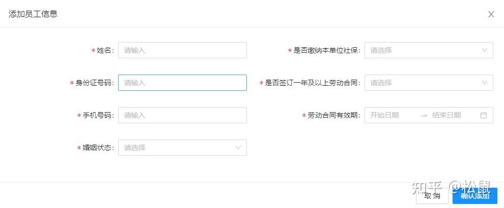Click the 取消 button

coord(432,196)
